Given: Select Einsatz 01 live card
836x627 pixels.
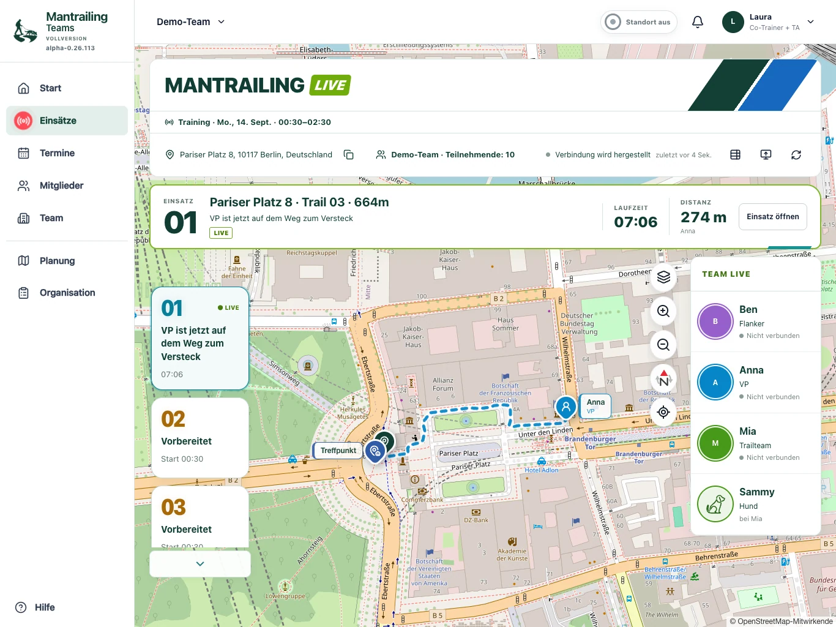Looking at the screenshot, I should (200, 339).
